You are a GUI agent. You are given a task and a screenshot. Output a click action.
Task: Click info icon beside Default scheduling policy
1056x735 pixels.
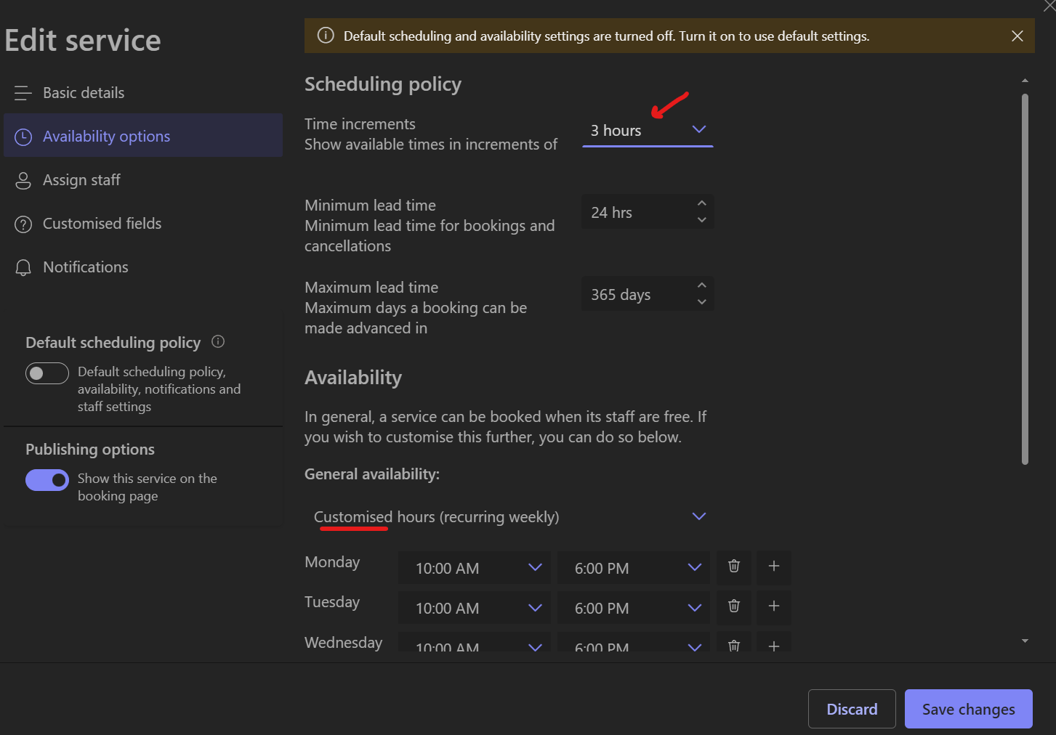click(x=218, y=341)
